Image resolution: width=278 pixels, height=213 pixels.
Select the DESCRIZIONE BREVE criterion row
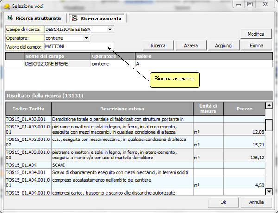tap(57, 64)
